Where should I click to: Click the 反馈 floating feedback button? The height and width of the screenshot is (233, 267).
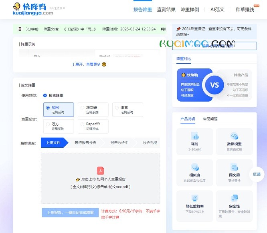(257, 174)
